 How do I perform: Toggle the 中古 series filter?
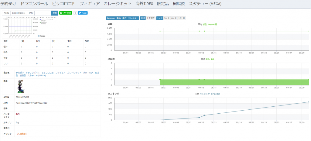[125, 18]
